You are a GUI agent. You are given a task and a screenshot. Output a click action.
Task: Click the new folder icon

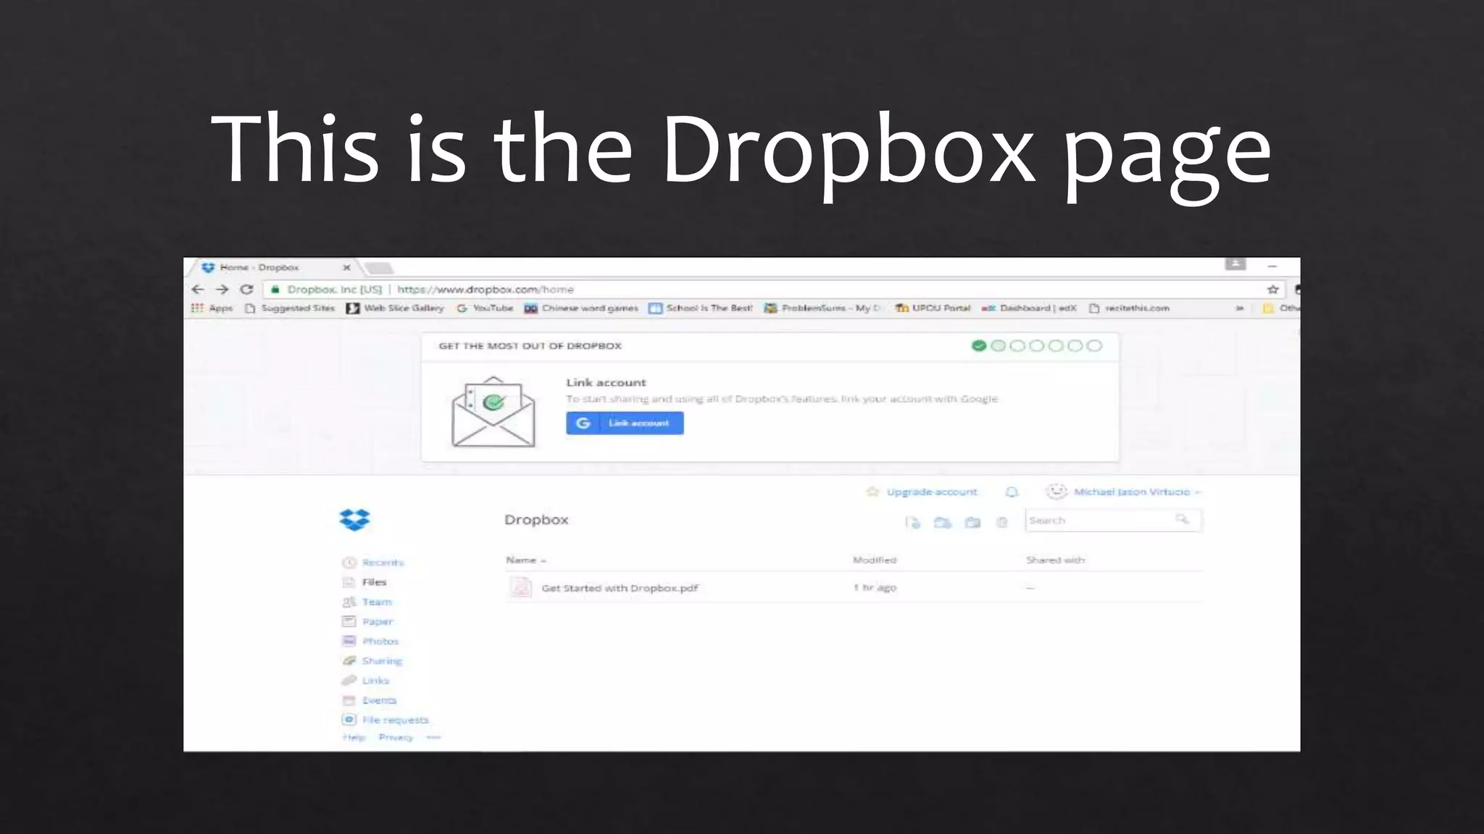point(972,522)
